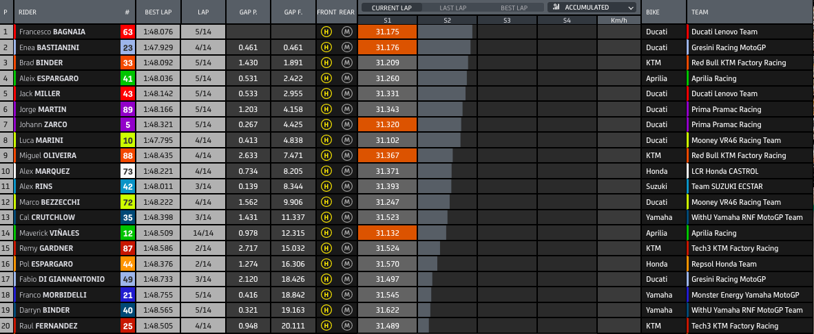
Task: Switch to the CURRENT LAP tab
Action: (x=392, y=8)
